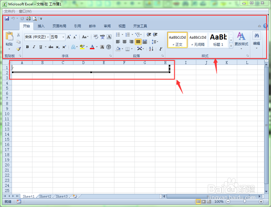Viewport: 271px width, 207px height.
Task: Open the 窗口(W) Window menu
Action: click(x=25, y=11)
